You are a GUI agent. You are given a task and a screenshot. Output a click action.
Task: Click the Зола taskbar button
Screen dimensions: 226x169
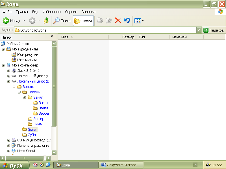pyautogui.click(x=76, y=165)
